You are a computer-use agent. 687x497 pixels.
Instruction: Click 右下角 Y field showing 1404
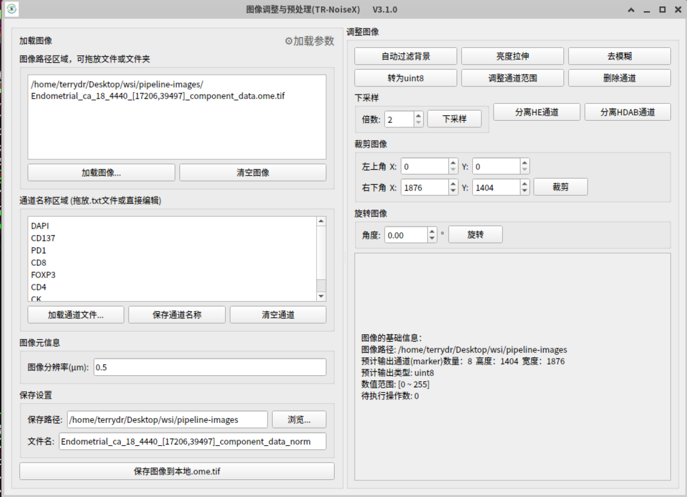coord(496,187)
